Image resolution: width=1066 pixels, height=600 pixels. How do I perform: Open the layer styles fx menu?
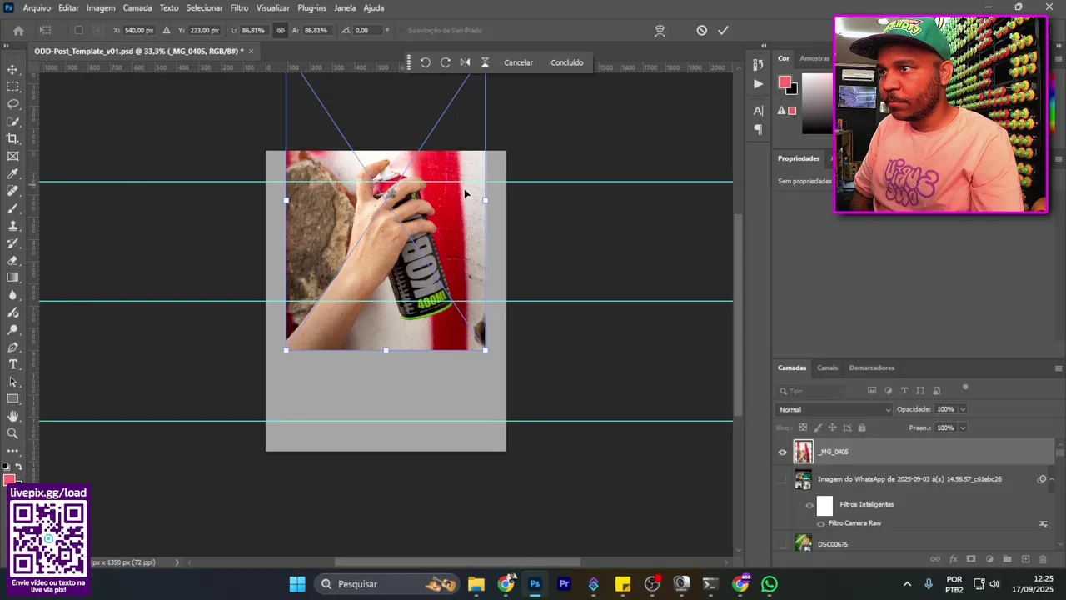click(953, 559)
